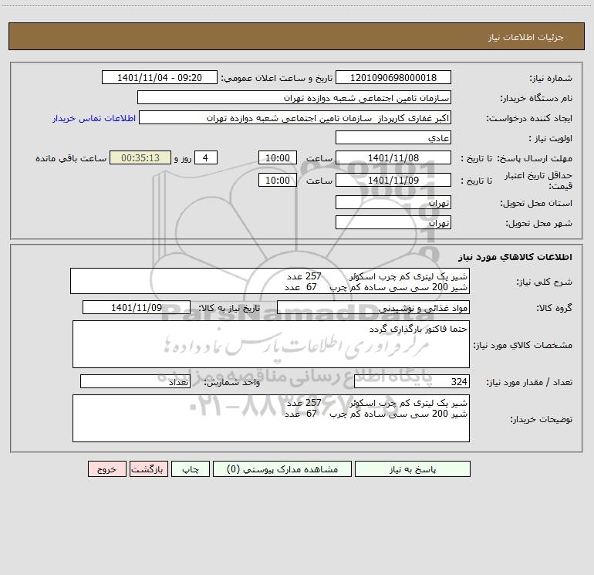This screenshot has width=594, height=575.
Task: Click the خروج exit button
Action: pos(106,468)
